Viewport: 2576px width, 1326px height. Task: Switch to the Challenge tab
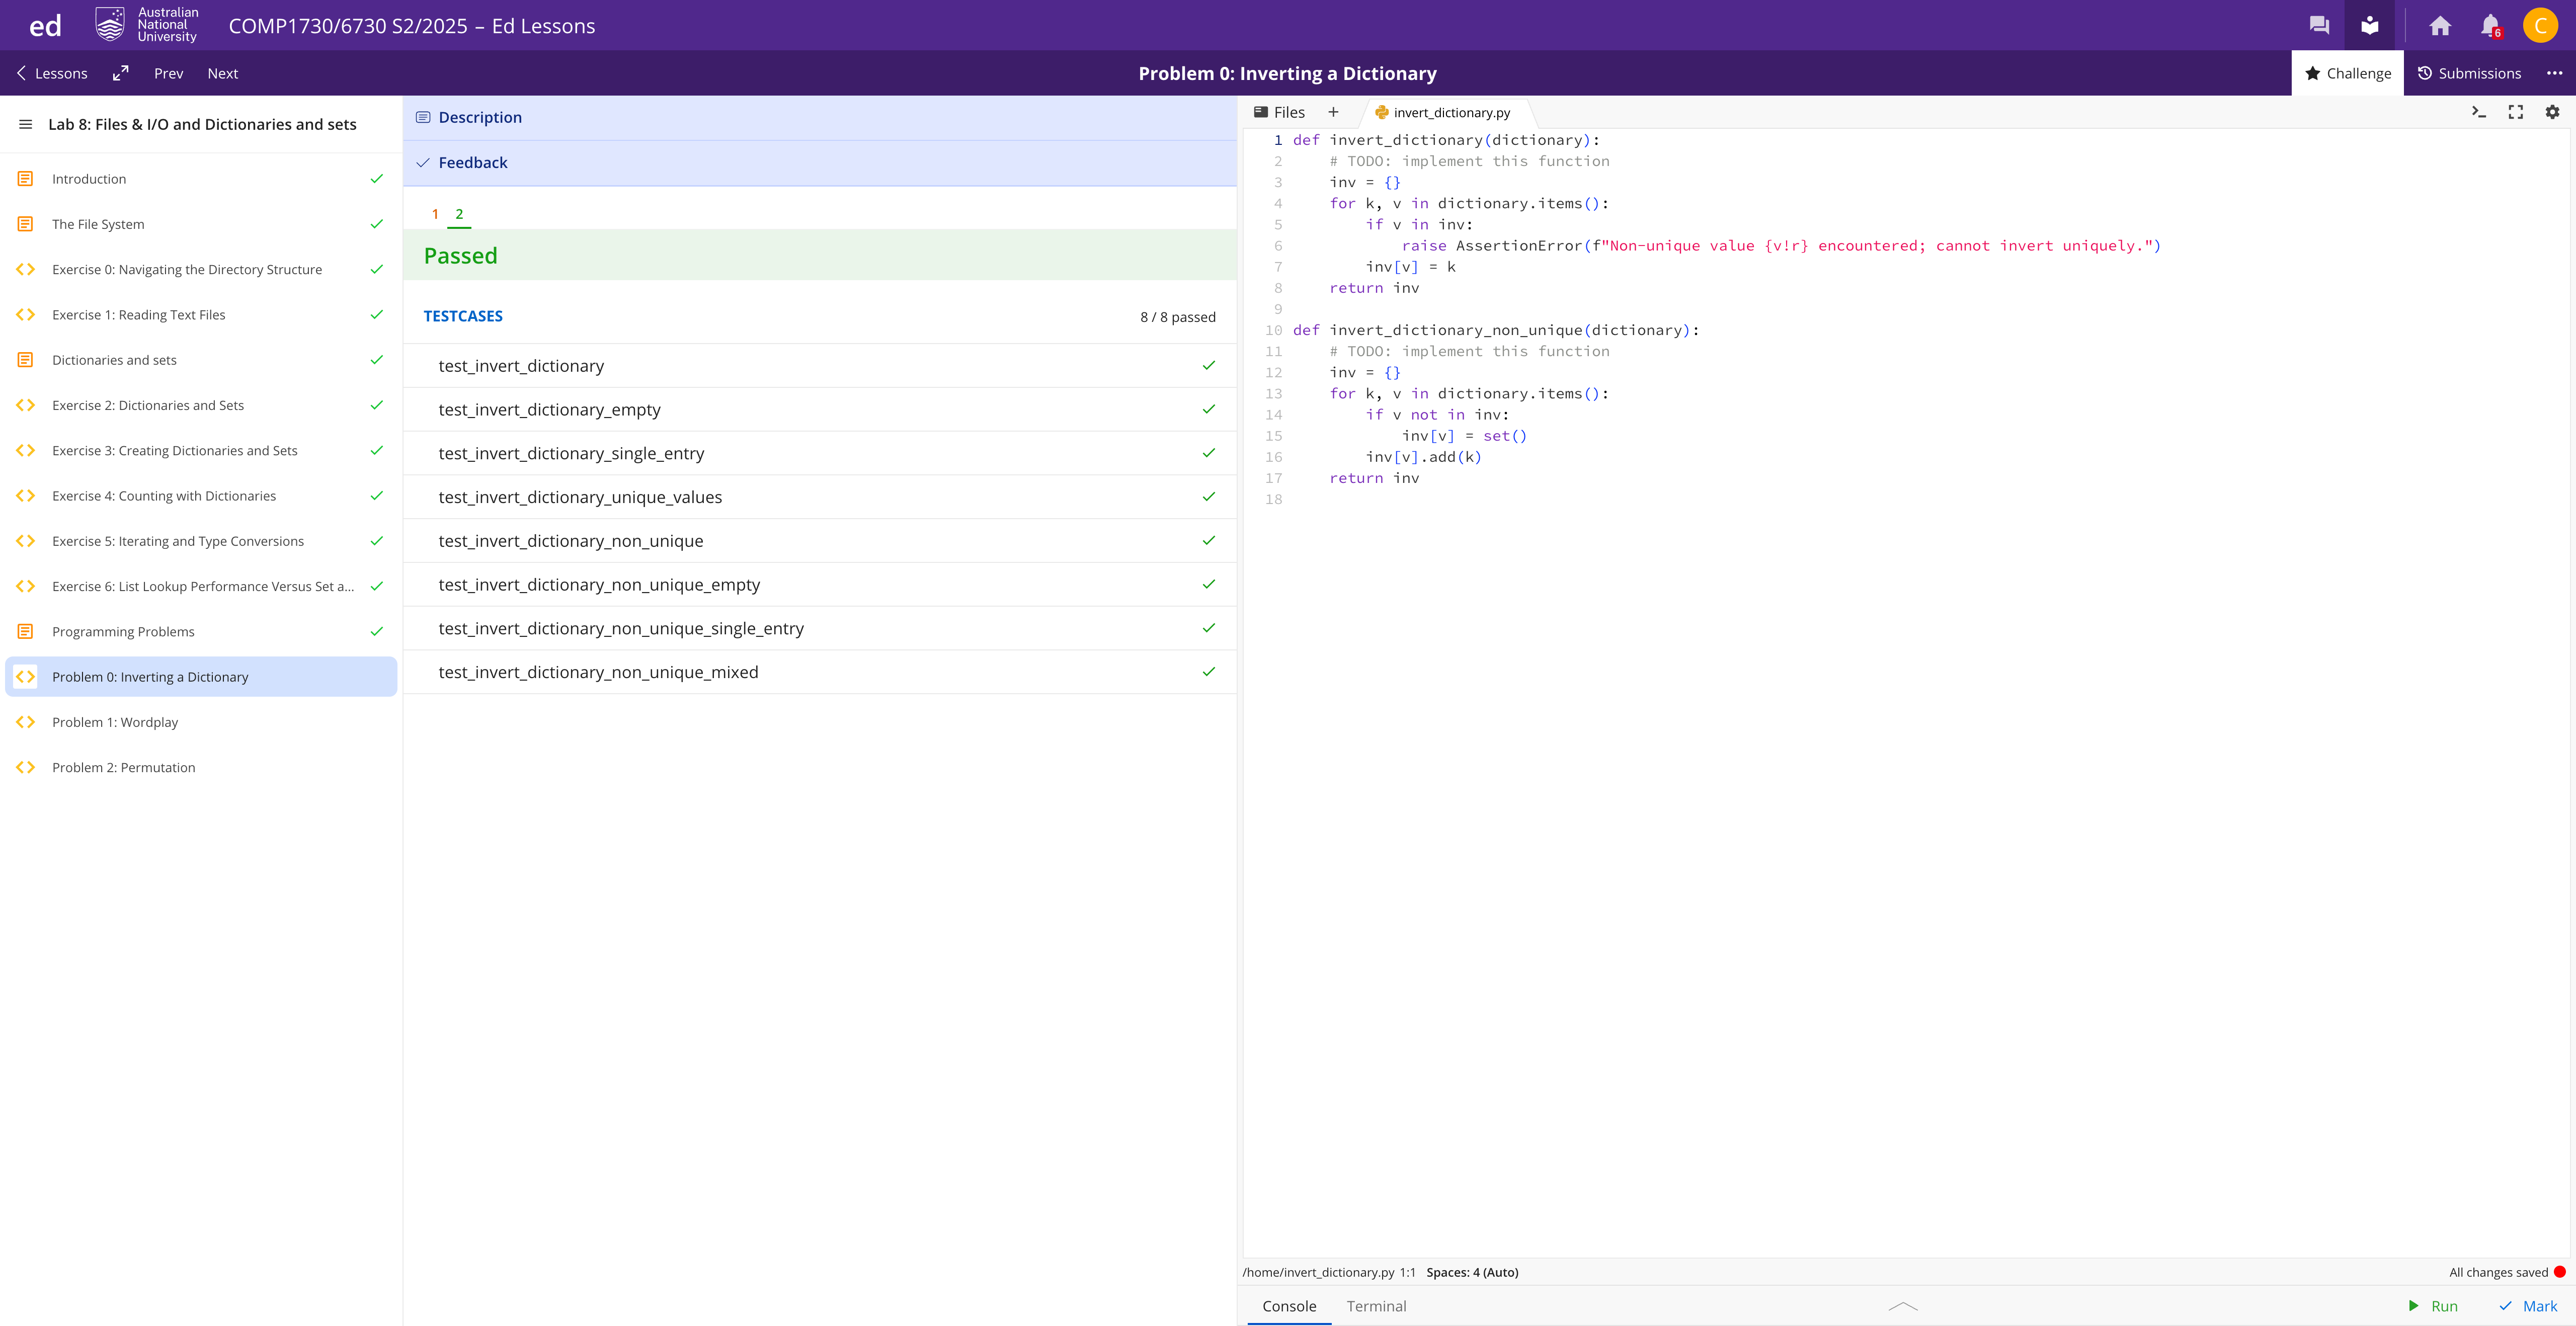[2347, 73]
